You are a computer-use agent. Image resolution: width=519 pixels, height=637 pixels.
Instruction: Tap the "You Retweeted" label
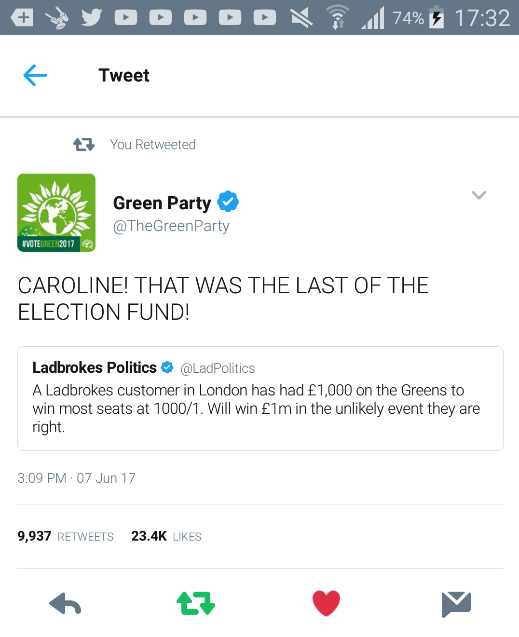tap(152, 145)
